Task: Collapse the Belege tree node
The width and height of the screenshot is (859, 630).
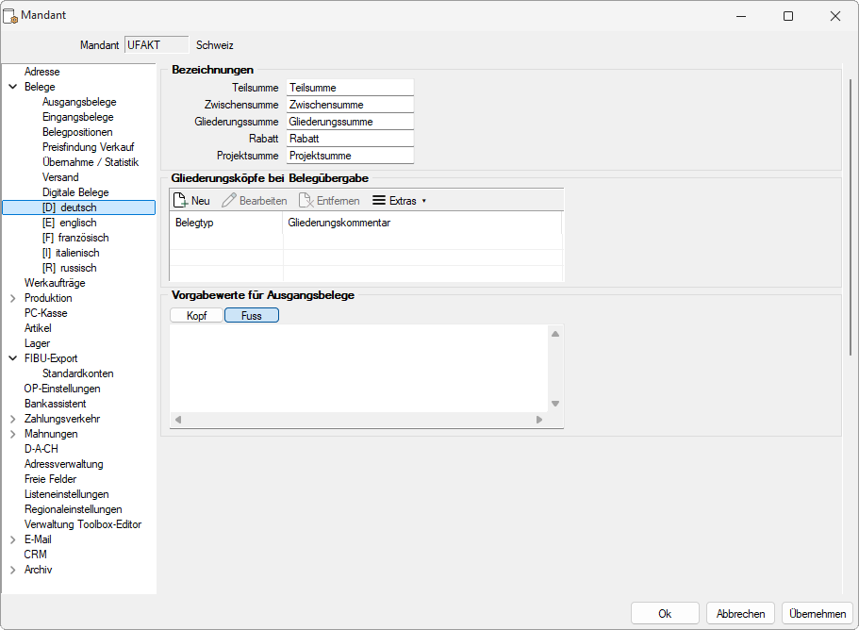Action: pos(12,87)
